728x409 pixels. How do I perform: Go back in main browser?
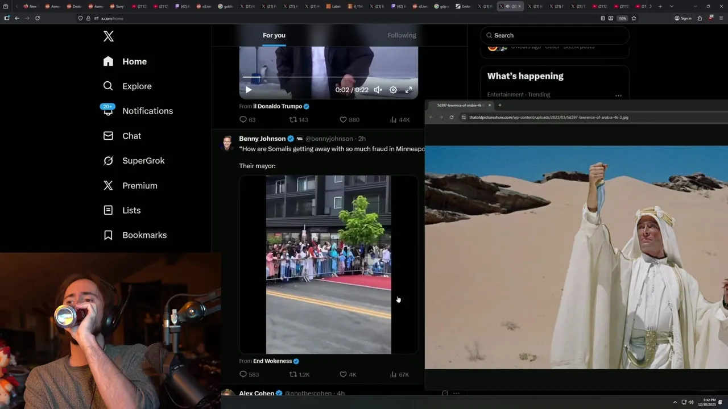(x=17, y=18)
